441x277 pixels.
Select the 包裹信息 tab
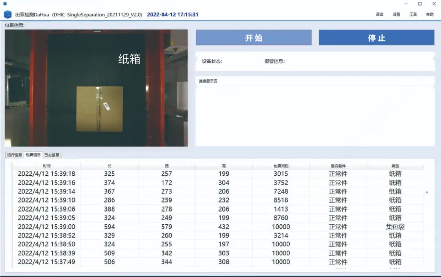pos(33,155)
